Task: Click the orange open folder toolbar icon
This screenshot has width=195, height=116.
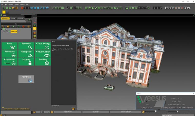Action: pos(13,8)
